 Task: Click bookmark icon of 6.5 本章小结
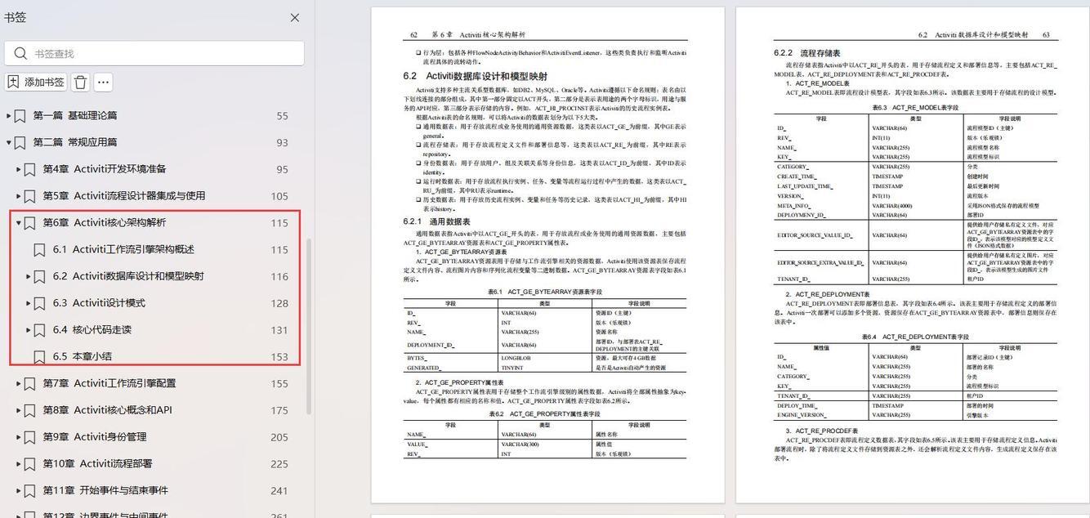click(x=39, y=357)
